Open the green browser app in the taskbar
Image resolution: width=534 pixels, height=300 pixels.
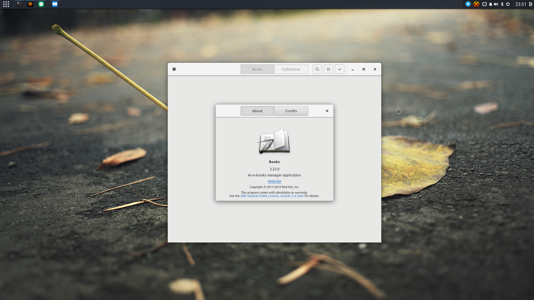[41, 4]
